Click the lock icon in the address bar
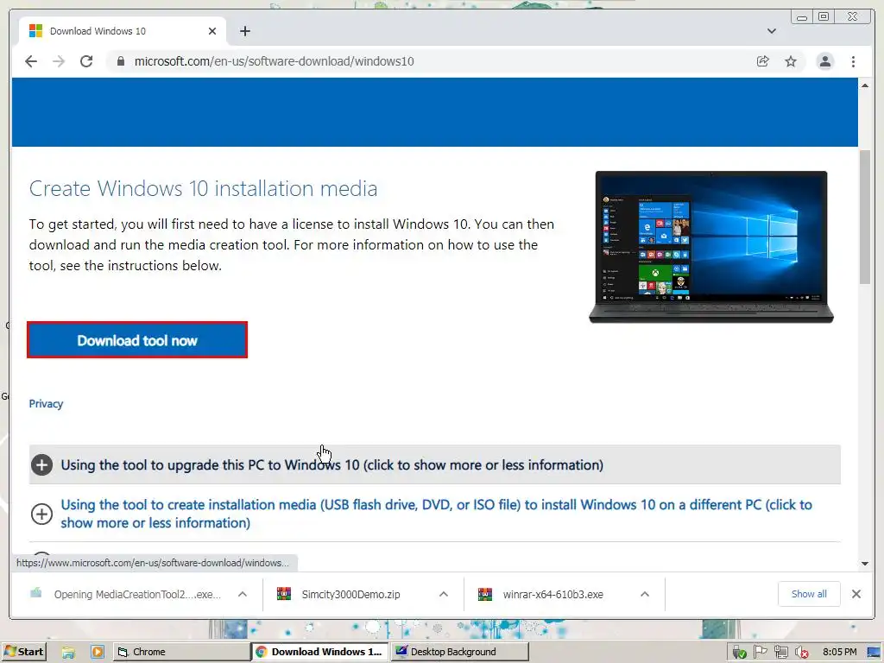Screen dimensions: 884x663 [x=120, y=61]
